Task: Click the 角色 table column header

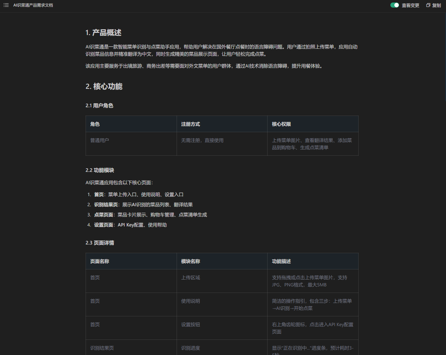Action: pyautogui.click(x=95, y=124)
